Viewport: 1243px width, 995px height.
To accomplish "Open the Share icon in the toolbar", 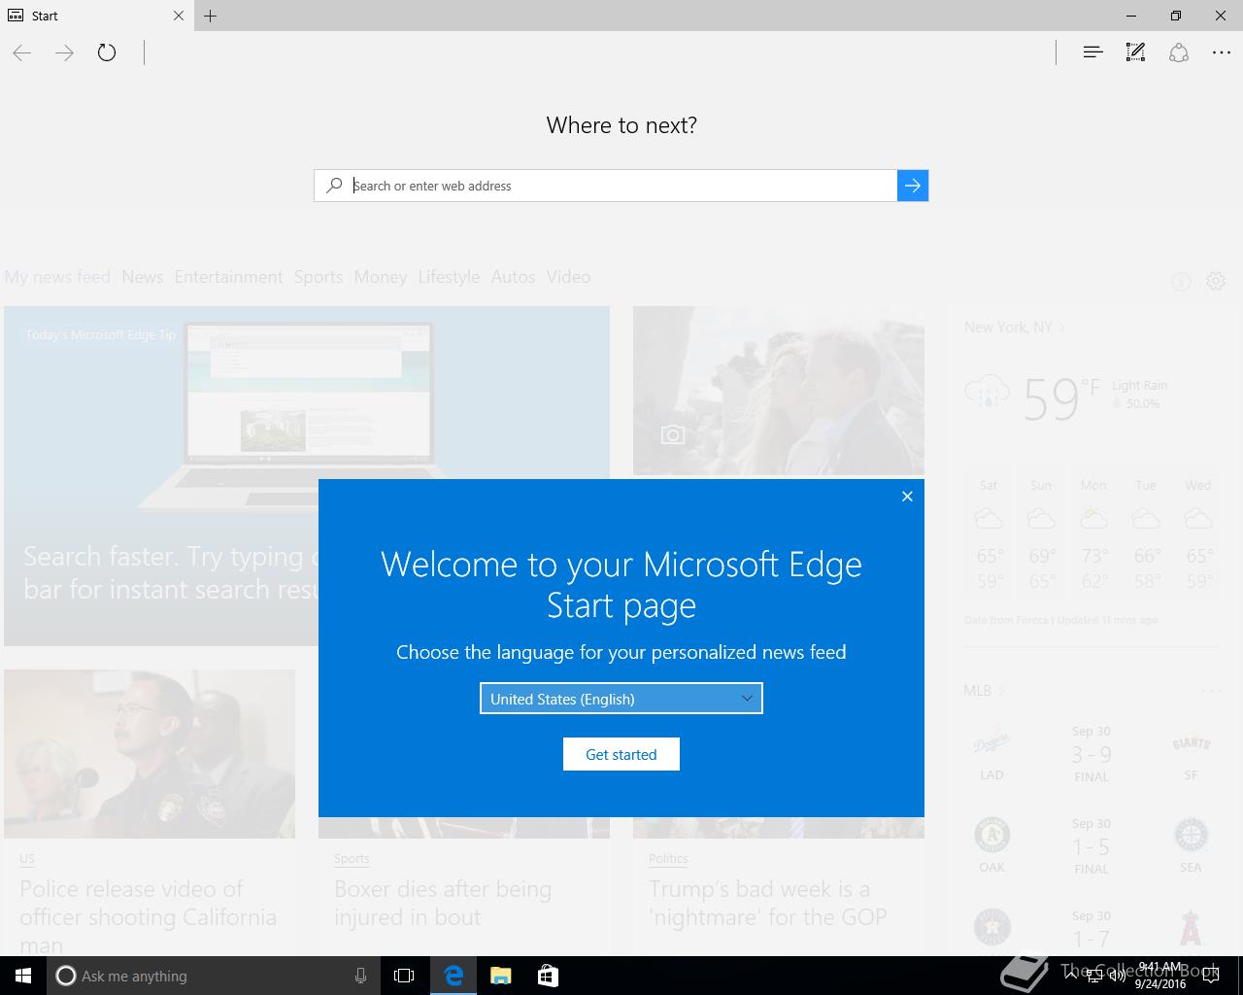I will [1179, 52].
